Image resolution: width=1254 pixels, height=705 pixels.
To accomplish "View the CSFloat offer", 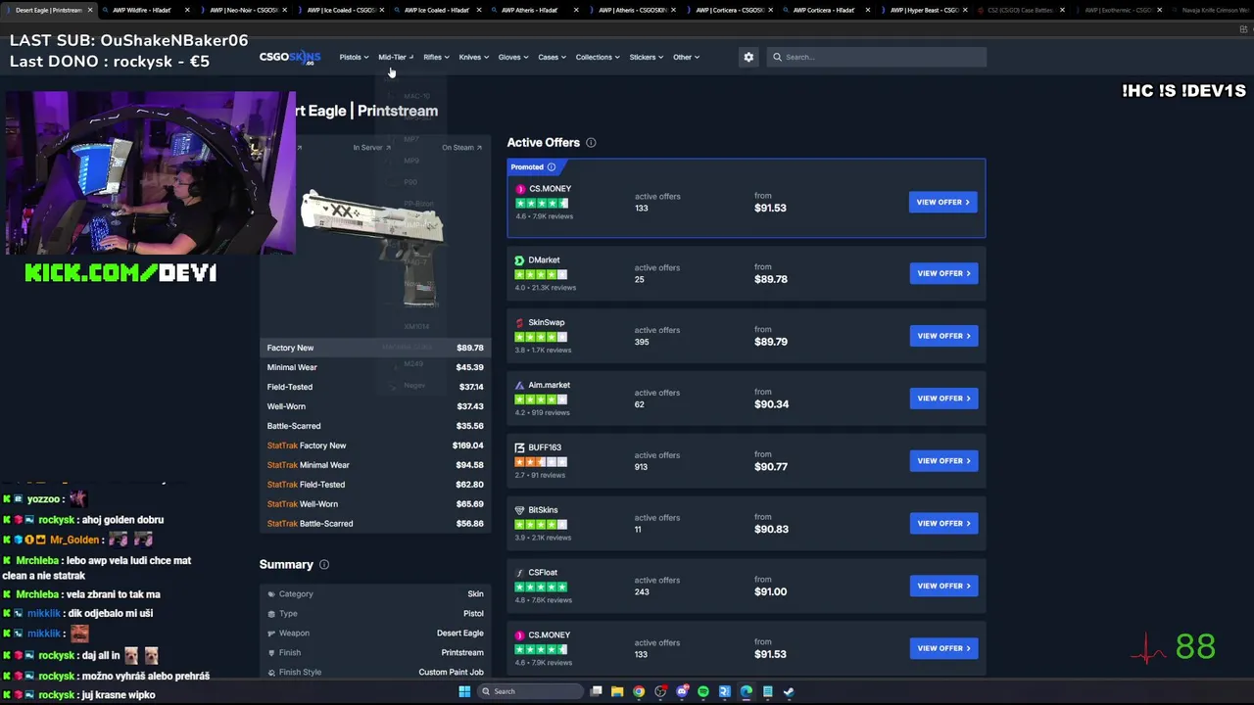I will (x=943, y=586).
